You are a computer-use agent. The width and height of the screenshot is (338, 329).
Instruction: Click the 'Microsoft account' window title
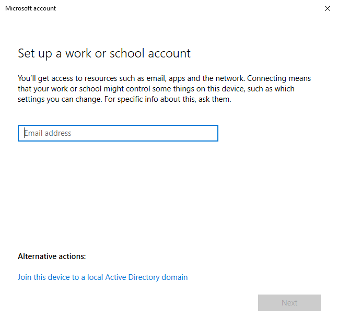(31, 8)
